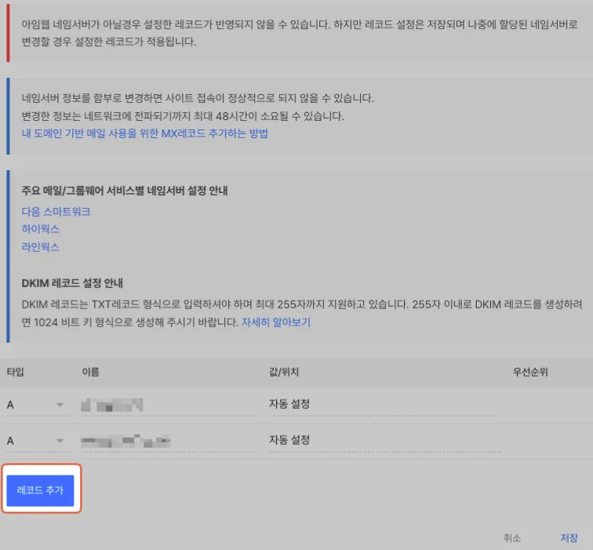Image resolution: width=593 pixels, height=550 pixels.
Task: Open the 라인웍스 link
Action: [x=41, y=246]
